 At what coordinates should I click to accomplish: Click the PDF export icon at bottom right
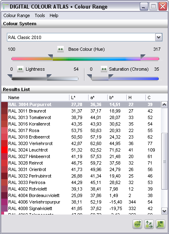[160, 224]
